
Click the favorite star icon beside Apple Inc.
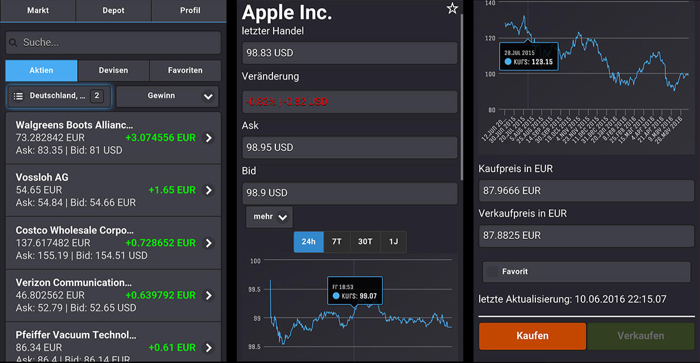point(452,9)
